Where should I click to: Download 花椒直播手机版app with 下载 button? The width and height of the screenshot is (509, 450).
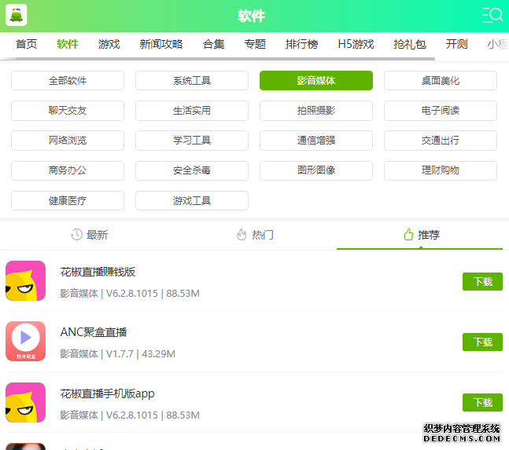[482, 403]
